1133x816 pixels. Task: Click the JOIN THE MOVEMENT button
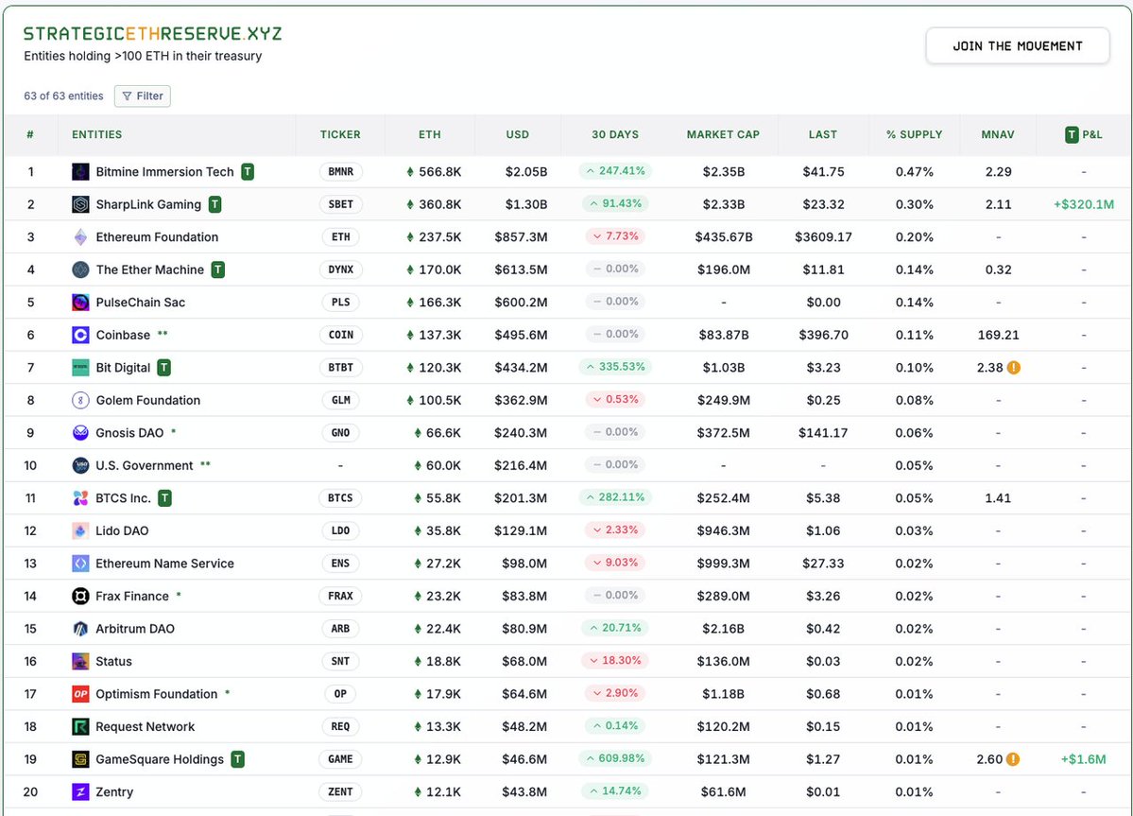tap(1018, 46)
